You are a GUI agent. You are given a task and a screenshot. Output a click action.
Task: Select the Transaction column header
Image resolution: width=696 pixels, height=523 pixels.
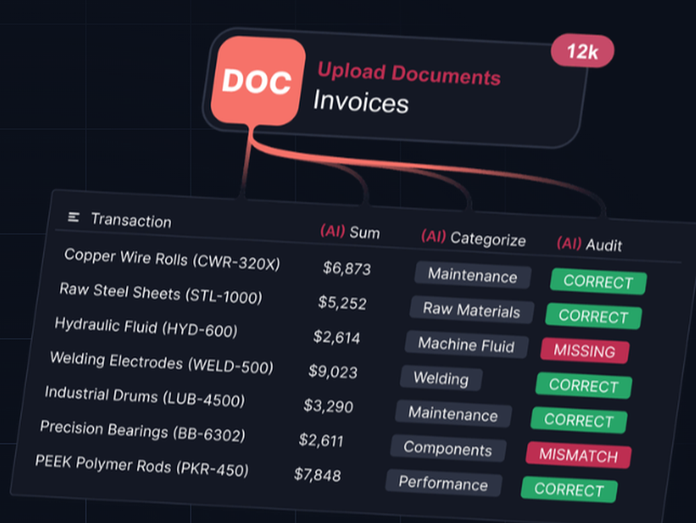[x=131, y=220]
